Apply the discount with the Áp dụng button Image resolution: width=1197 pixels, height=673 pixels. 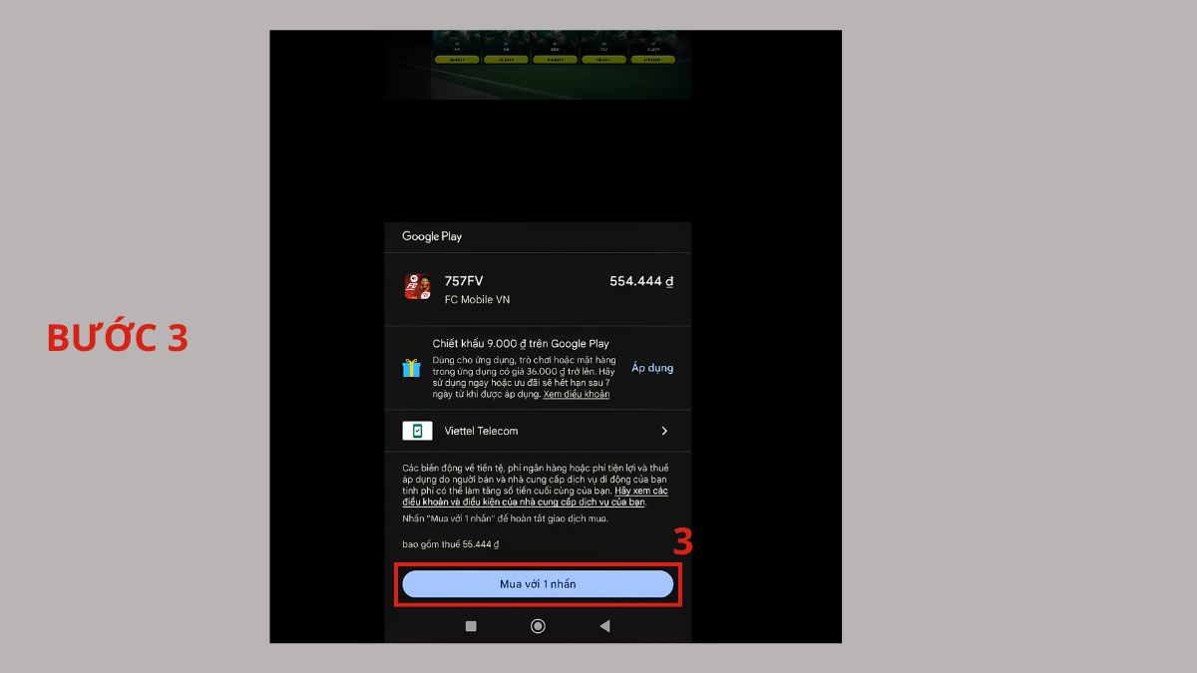(x=652, y=368)
